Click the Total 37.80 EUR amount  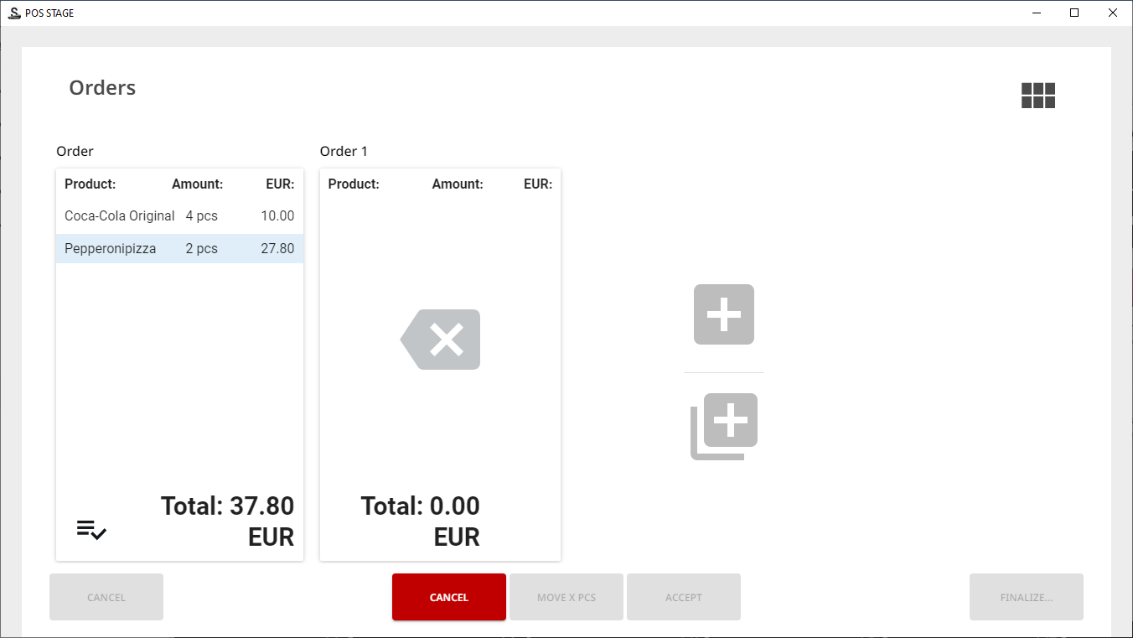[x=227, y=521]
